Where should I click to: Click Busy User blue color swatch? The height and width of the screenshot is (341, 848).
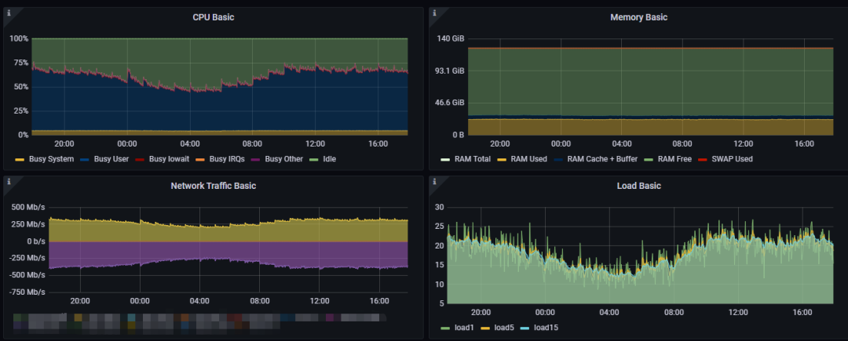[x=84, y=160]
